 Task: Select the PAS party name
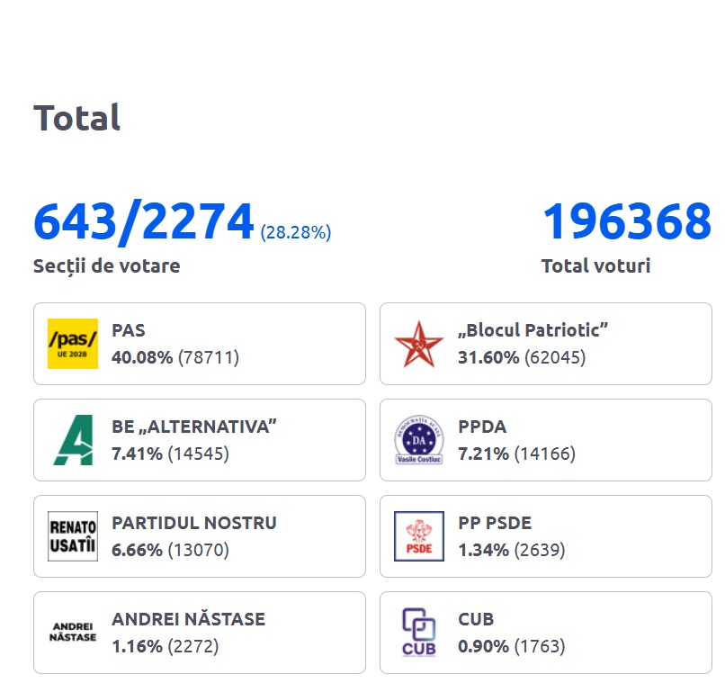[129, 330]
